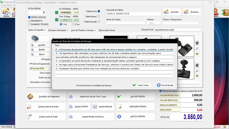This screenshot has height=129, width=229.
Task: Click SALVAR ORDEM button
Action: coord(135,97)
